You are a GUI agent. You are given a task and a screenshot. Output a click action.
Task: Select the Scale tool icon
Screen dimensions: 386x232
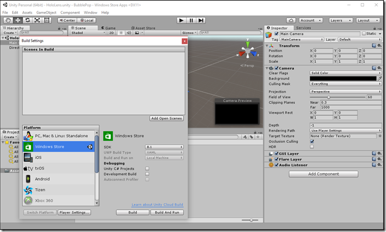37,20
